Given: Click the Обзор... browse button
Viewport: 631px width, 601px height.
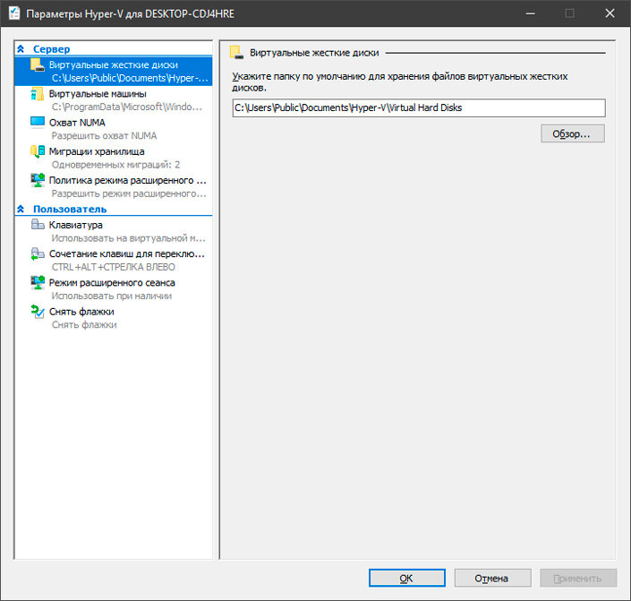Looking at the screenshot, I should pos(573,133).
